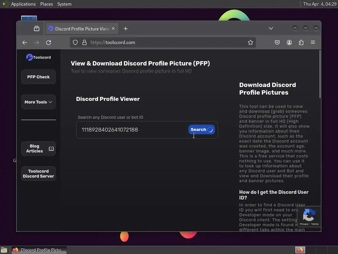Click the browser back arrow

(x=25, y=43)
